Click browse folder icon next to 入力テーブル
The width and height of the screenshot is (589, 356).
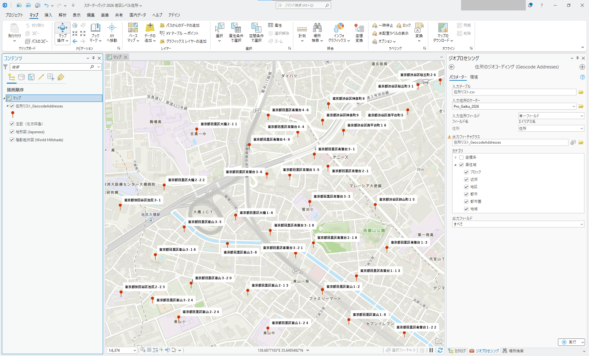[581, 92]
